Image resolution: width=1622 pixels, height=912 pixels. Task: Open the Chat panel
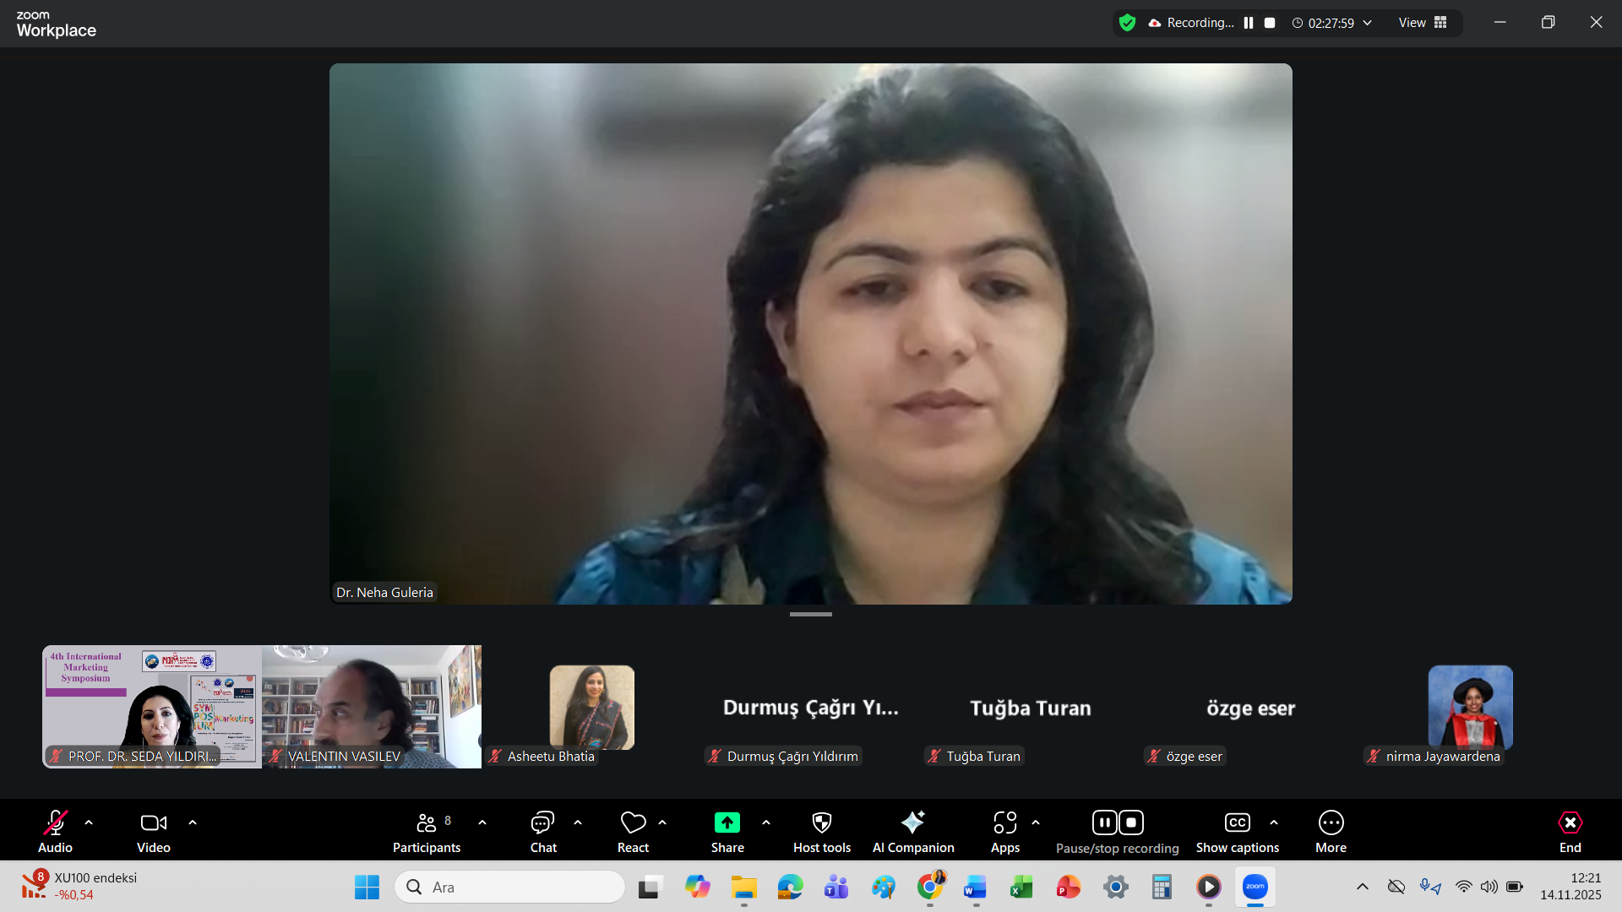542,822
